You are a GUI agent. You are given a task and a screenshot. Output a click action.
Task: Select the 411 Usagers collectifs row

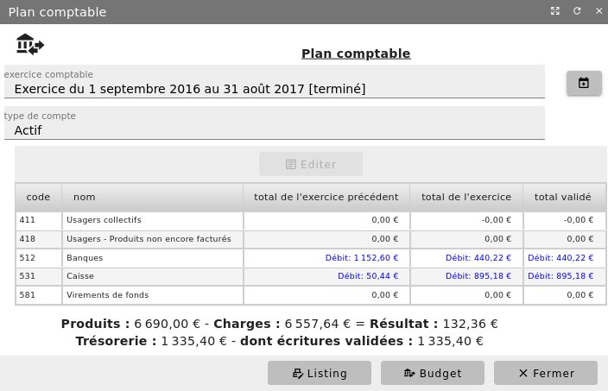(152, 220)
